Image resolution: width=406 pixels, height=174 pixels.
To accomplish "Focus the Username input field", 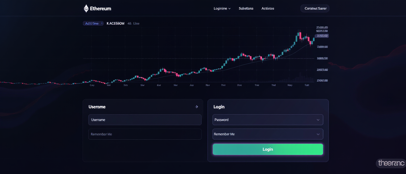I will click(x=145, y=120).
